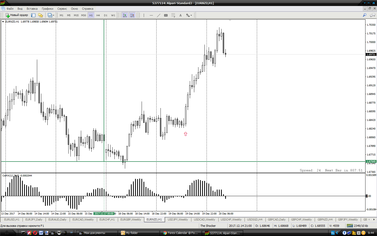Open the Графики menu
The height and width of the screenshot is (236, 377).
point(47,9)
